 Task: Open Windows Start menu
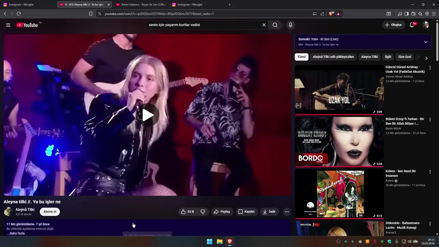(x=210, y=242)
